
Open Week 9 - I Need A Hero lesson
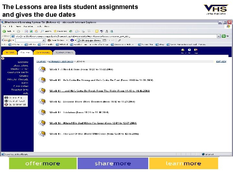81,69
